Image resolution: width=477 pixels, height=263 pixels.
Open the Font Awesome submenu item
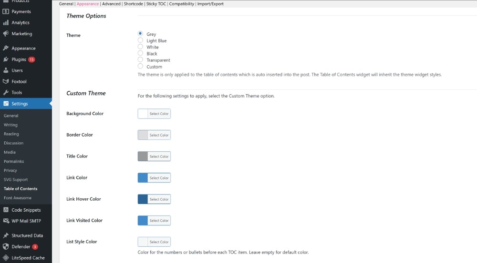click(17, 198)
